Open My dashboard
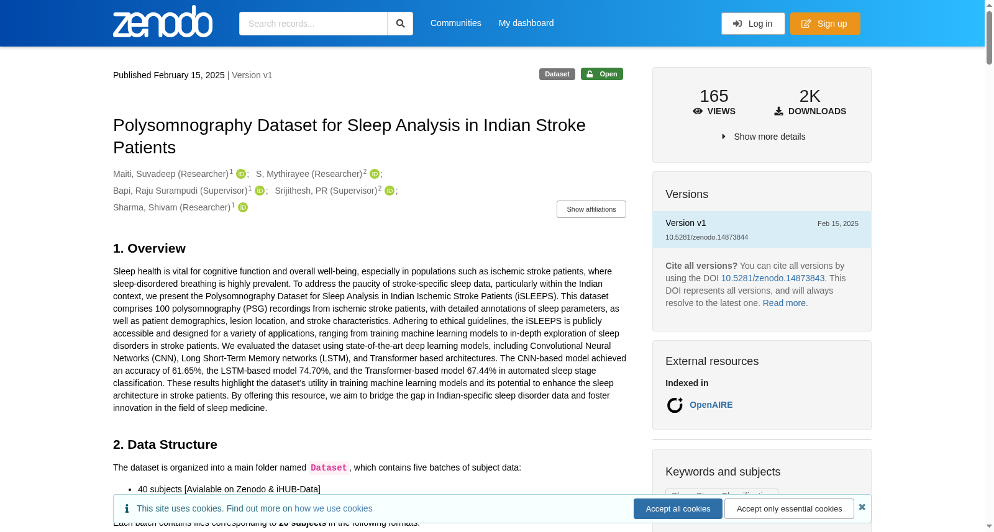 [x=526, y=23]
